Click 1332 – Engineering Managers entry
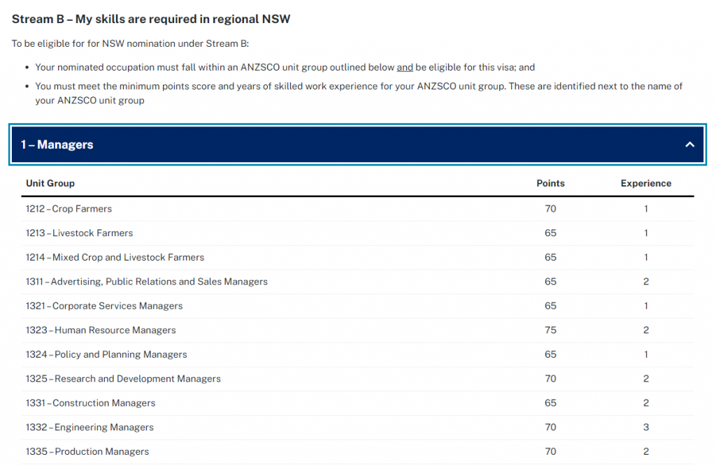This screenshot has height=466, width=716. click(x=89, y=428)
